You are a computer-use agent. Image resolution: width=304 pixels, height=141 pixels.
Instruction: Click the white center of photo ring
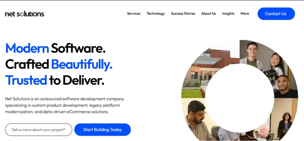click(x=240, y=98)
